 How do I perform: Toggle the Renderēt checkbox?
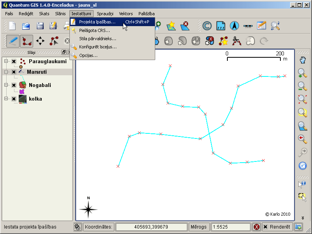266,227
